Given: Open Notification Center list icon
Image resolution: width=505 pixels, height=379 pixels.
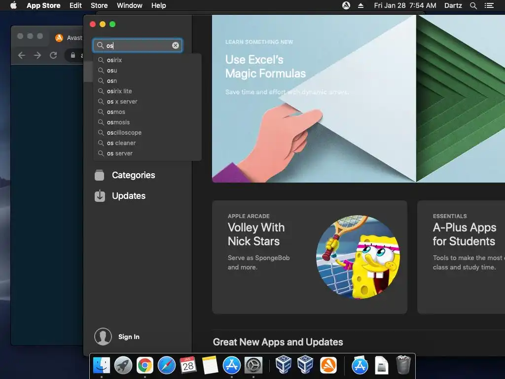Looking at the screenshot, I should pos(489,5).
